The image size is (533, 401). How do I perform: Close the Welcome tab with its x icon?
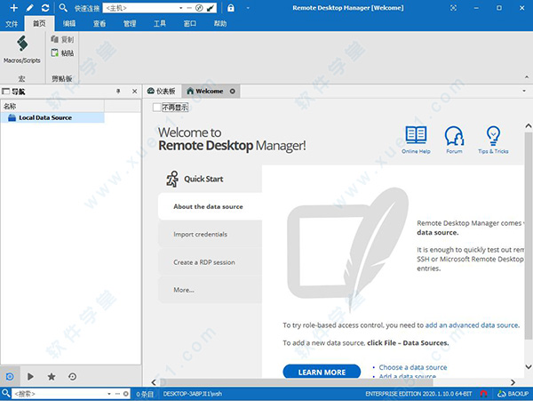(x=232, y=92)
